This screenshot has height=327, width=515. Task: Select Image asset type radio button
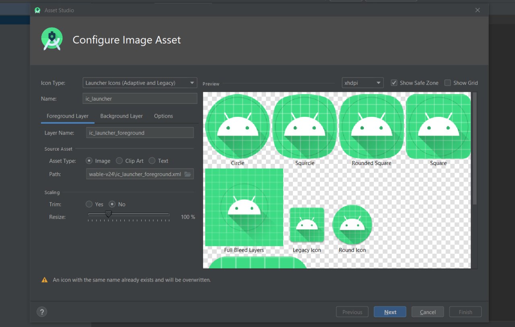click(x=89, y=161)
